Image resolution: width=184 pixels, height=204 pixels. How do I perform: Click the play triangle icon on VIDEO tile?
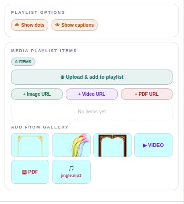pos(145,146)
